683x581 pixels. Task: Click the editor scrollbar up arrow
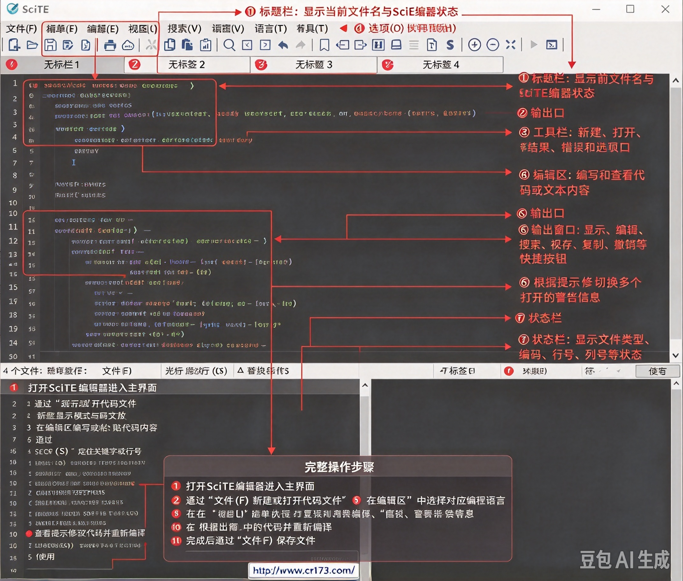(x=676, y=80)
